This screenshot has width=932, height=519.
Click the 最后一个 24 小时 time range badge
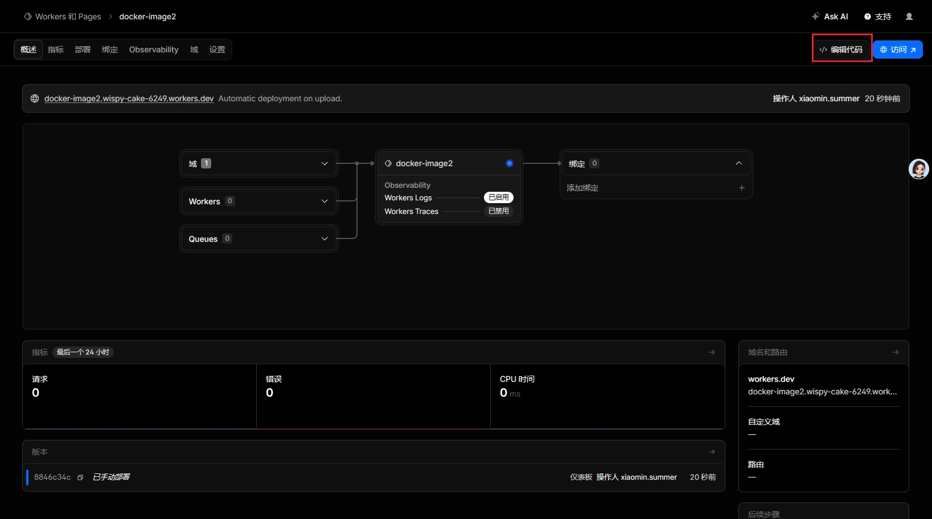(83, 352)
